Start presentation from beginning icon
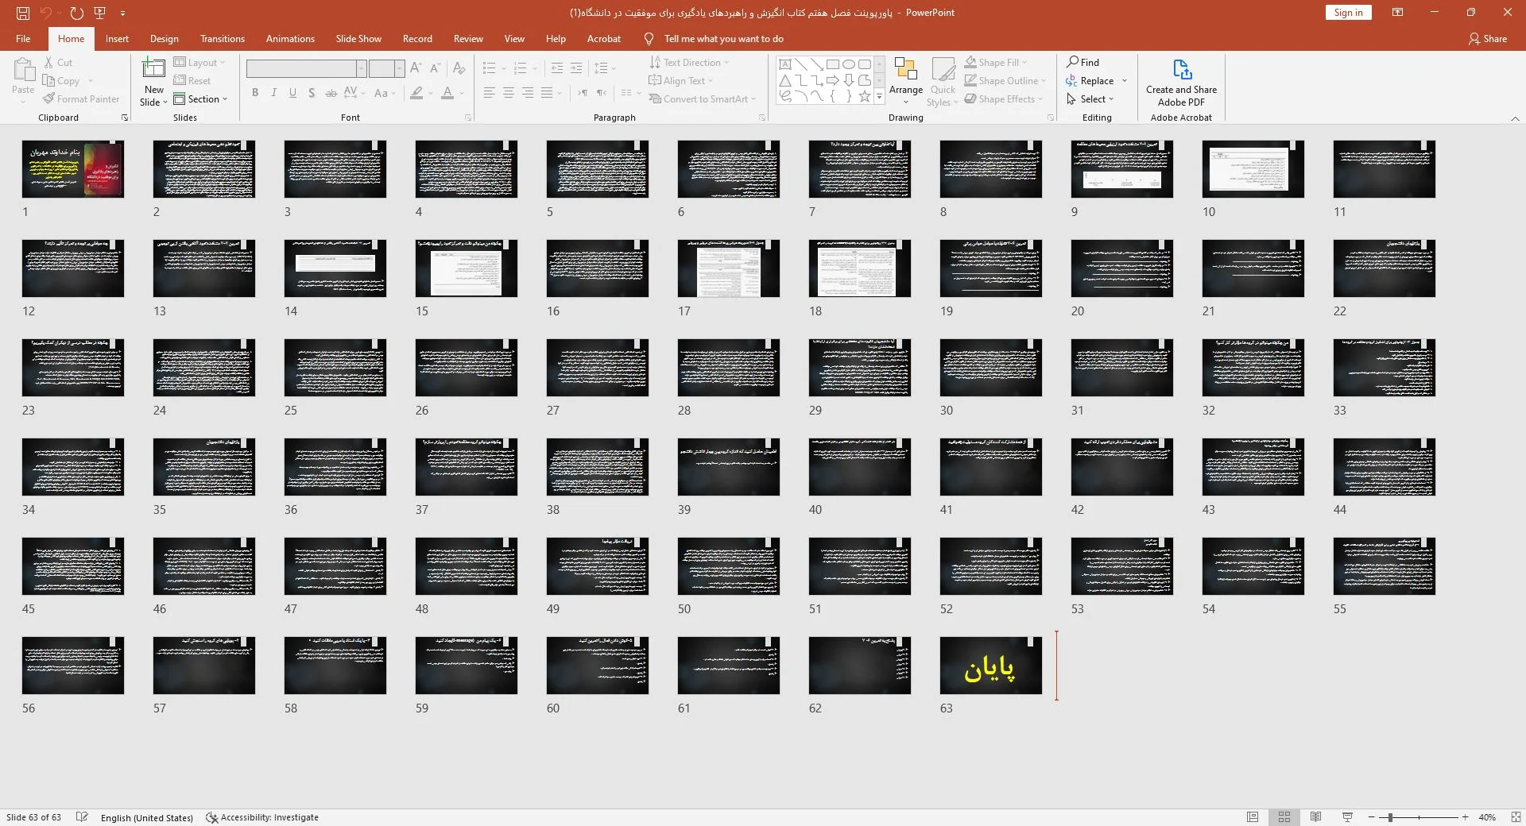Image resolution: width=1526 pixels, height=826 pixels. [x=100, y=13]
